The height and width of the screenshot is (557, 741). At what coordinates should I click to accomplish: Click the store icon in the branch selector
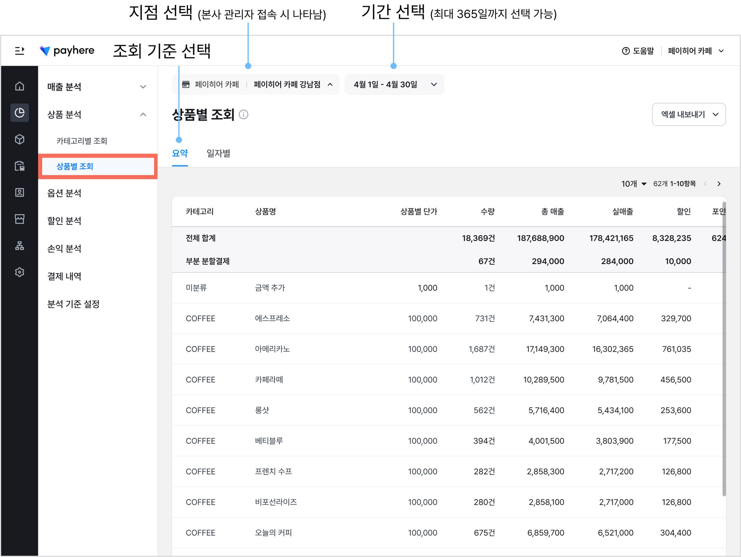186,84
